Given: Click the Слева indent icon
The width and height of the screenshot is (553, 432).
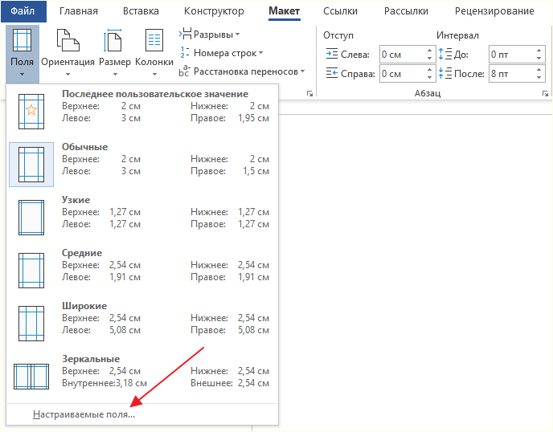Looking at the screenshot, I should coord(331,54).
